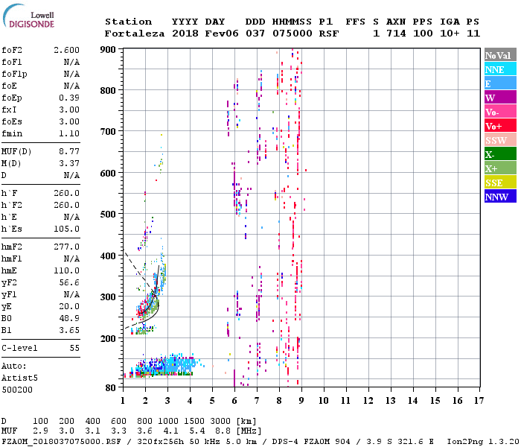521x447 pixels.
Task: Select the W purple legend swatch
Action: tap(500, 98)
